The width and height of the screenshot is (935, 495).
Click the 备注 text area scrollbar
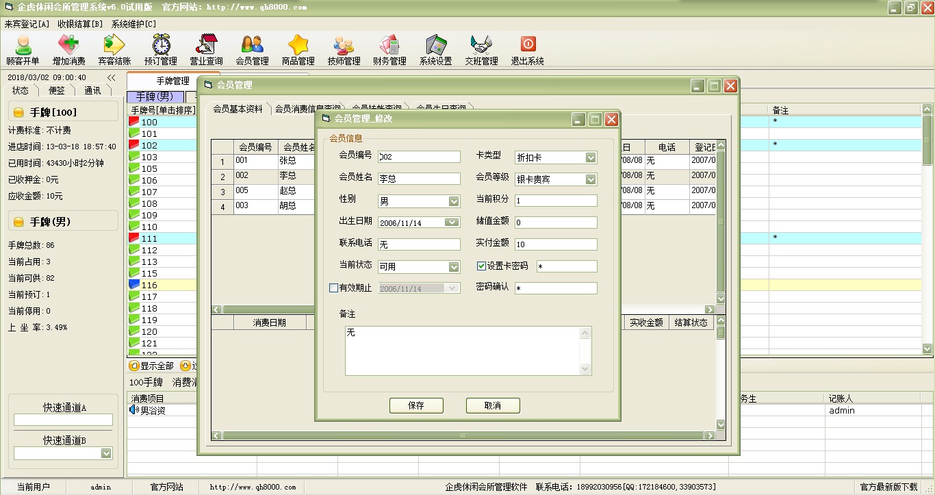coord(585,351)
